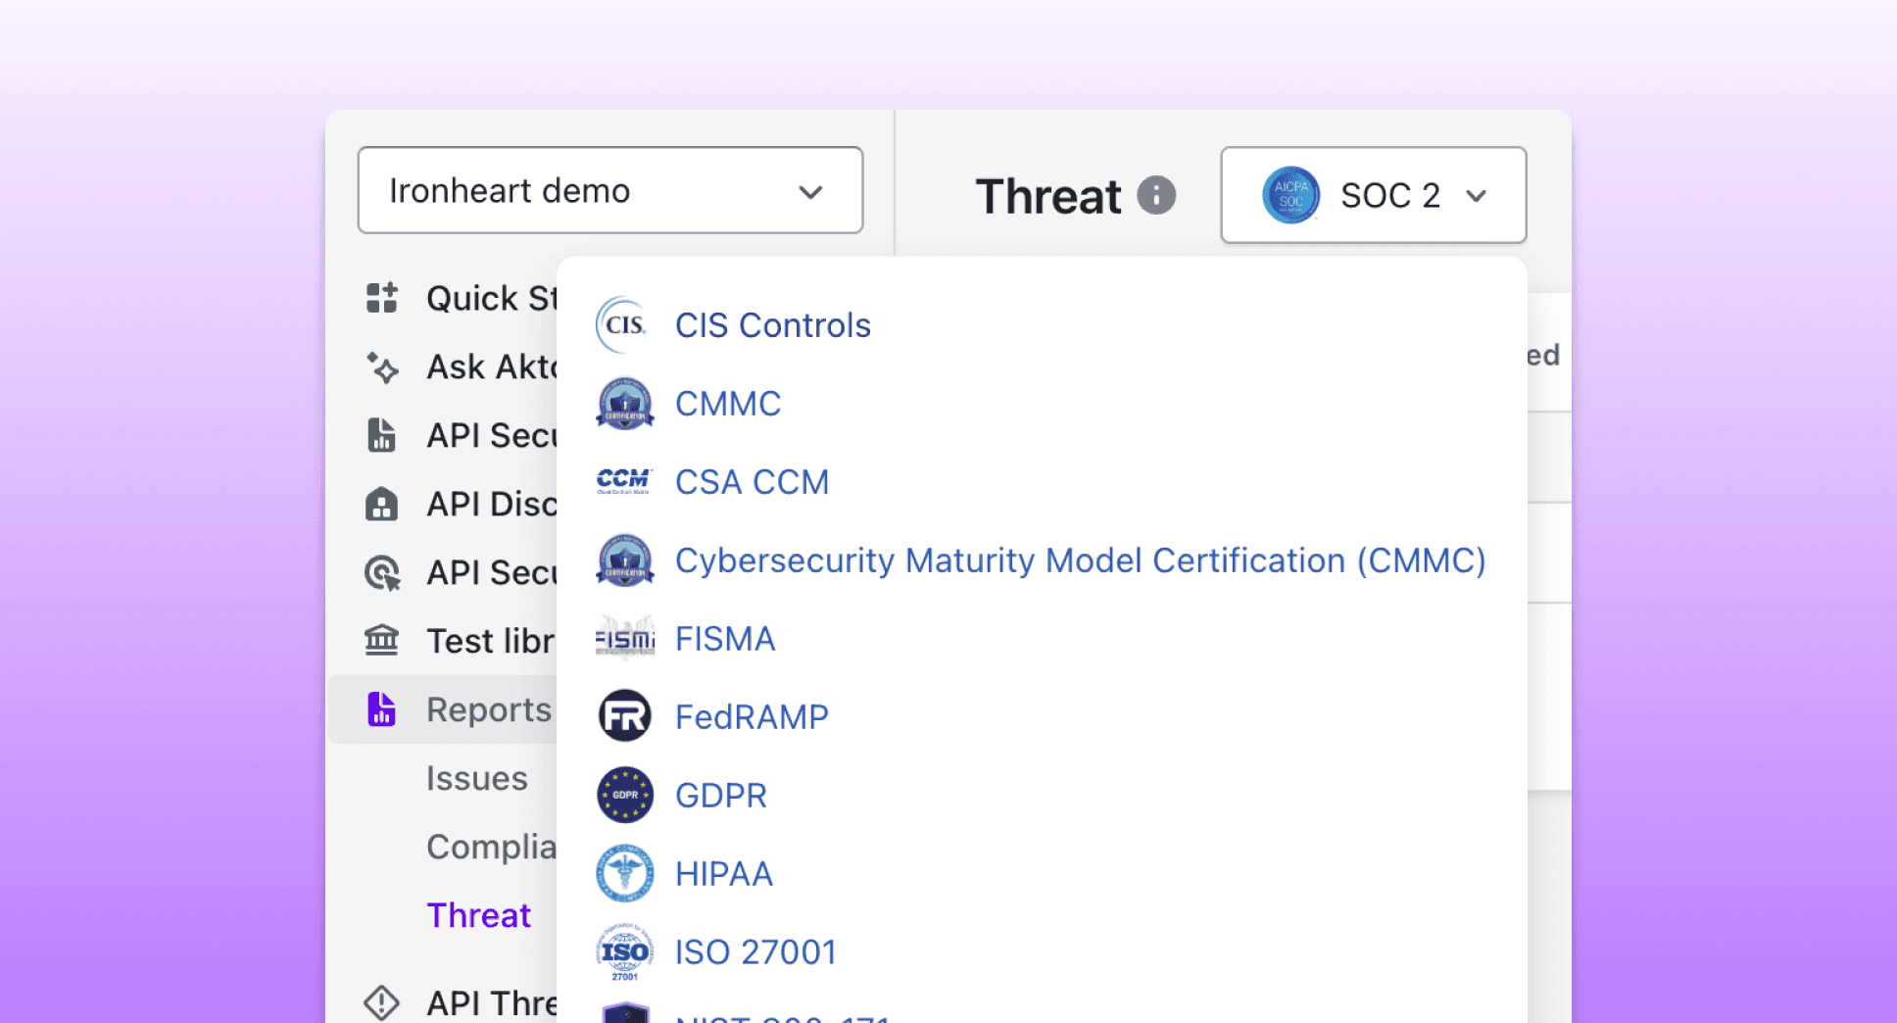Viewport: 1897px width, 1023px height.
Task: Click the badge icon beside Cybersecurity Maturity Model
Action: (624, 560)
